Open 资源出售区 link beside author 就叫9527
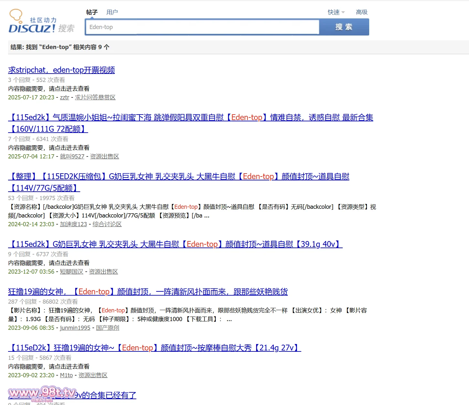The image size is (469, 405). pyautogui.click(x=104, y=157)
